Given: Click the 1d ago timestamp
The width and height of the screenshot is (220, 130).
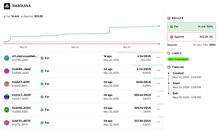Looking at the screenshot, I should [108, 56].
